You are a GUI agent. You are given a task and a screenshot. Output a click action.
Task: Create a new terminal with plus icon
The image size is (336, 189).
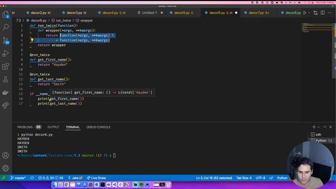pos(314,127)
